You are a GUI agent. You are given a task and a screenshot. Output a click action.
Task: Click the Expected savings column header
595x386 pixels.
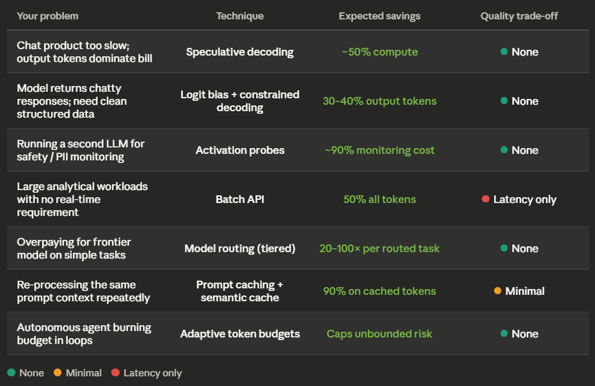[380, 16]
